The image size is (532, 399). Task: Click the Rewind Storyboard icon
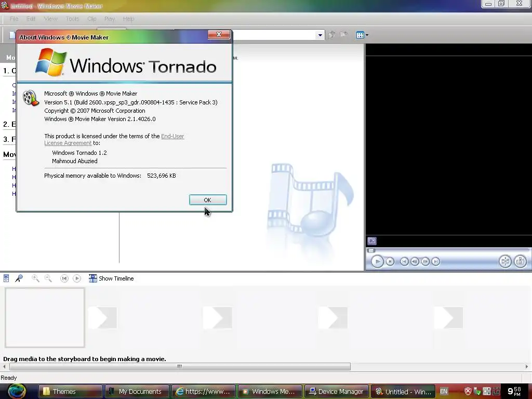point(64,278)
